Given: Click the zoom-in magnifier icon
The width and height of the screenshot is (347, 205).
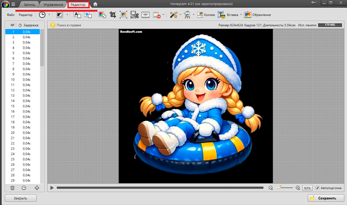Looking at the screenshot, I should tap(297, 188).
